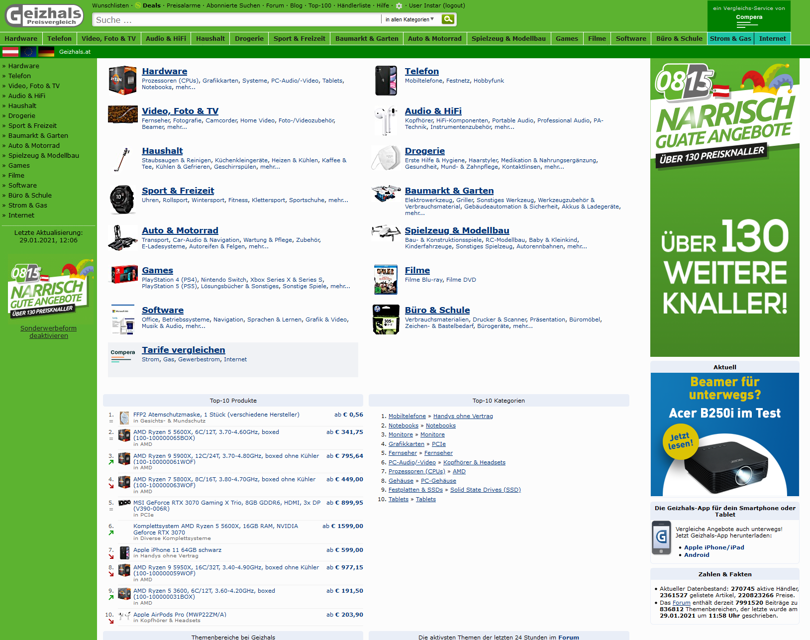Click the Geizhals.at site label
The image size is (810, 640).
(x=75, y=52)
